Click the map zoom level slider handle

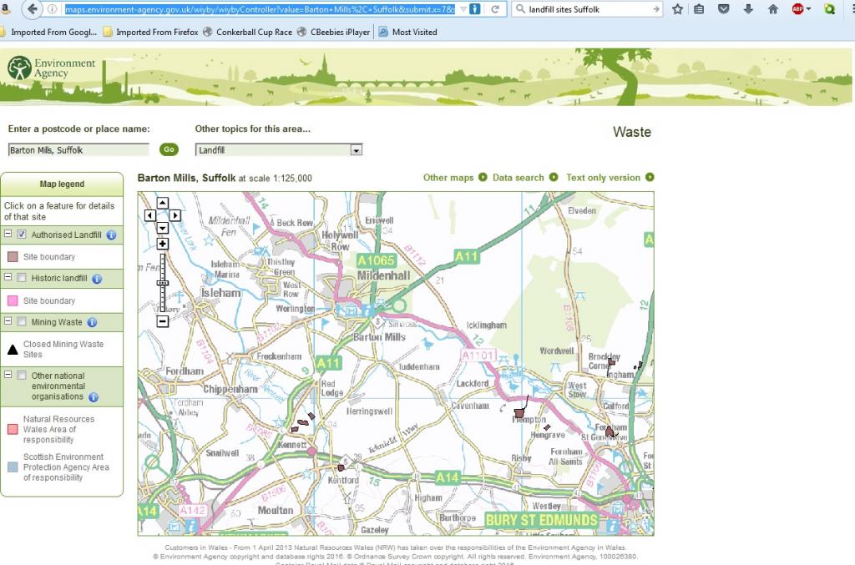click(163, 284)
